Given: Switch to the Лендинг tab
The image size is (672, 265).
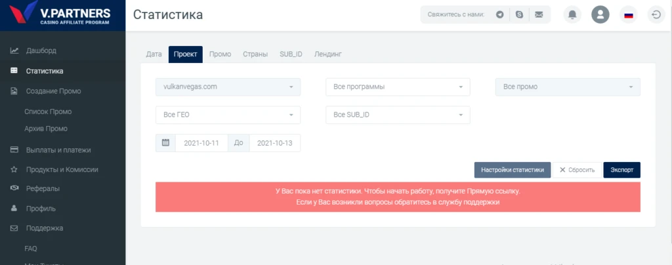Looking at the screenshot, I should [x=328, y=54].
